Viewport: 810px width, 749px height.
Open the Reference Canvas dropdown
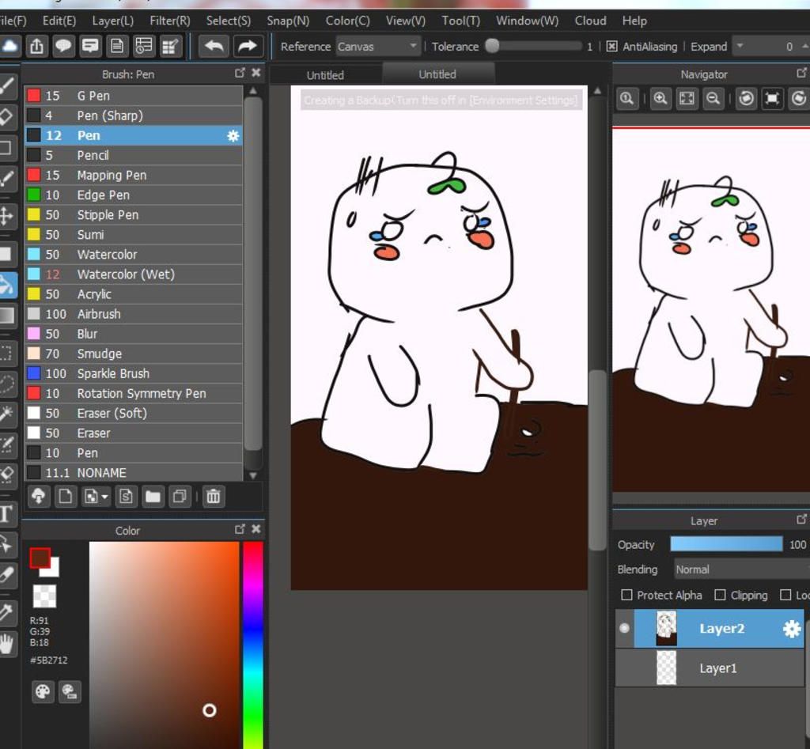pos(377,47)
